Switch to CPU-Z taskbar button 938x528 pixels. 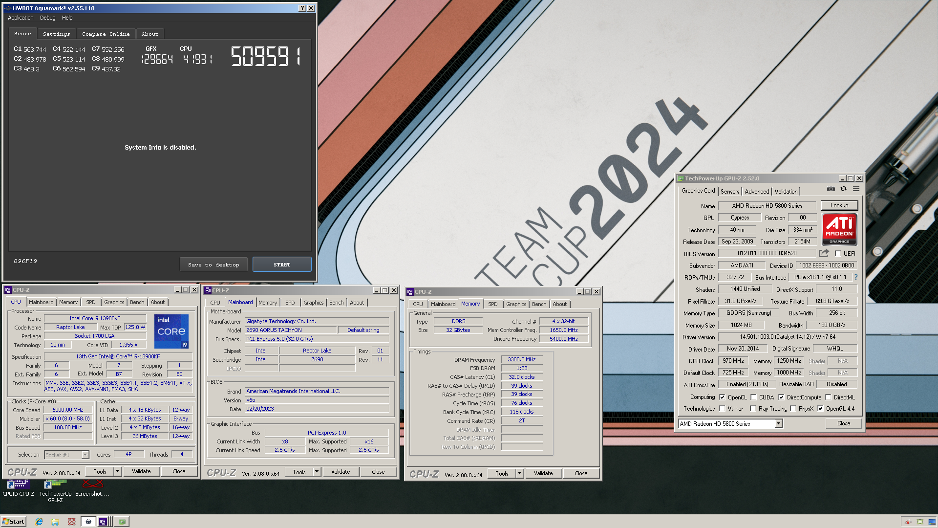[x=103, y=522]
